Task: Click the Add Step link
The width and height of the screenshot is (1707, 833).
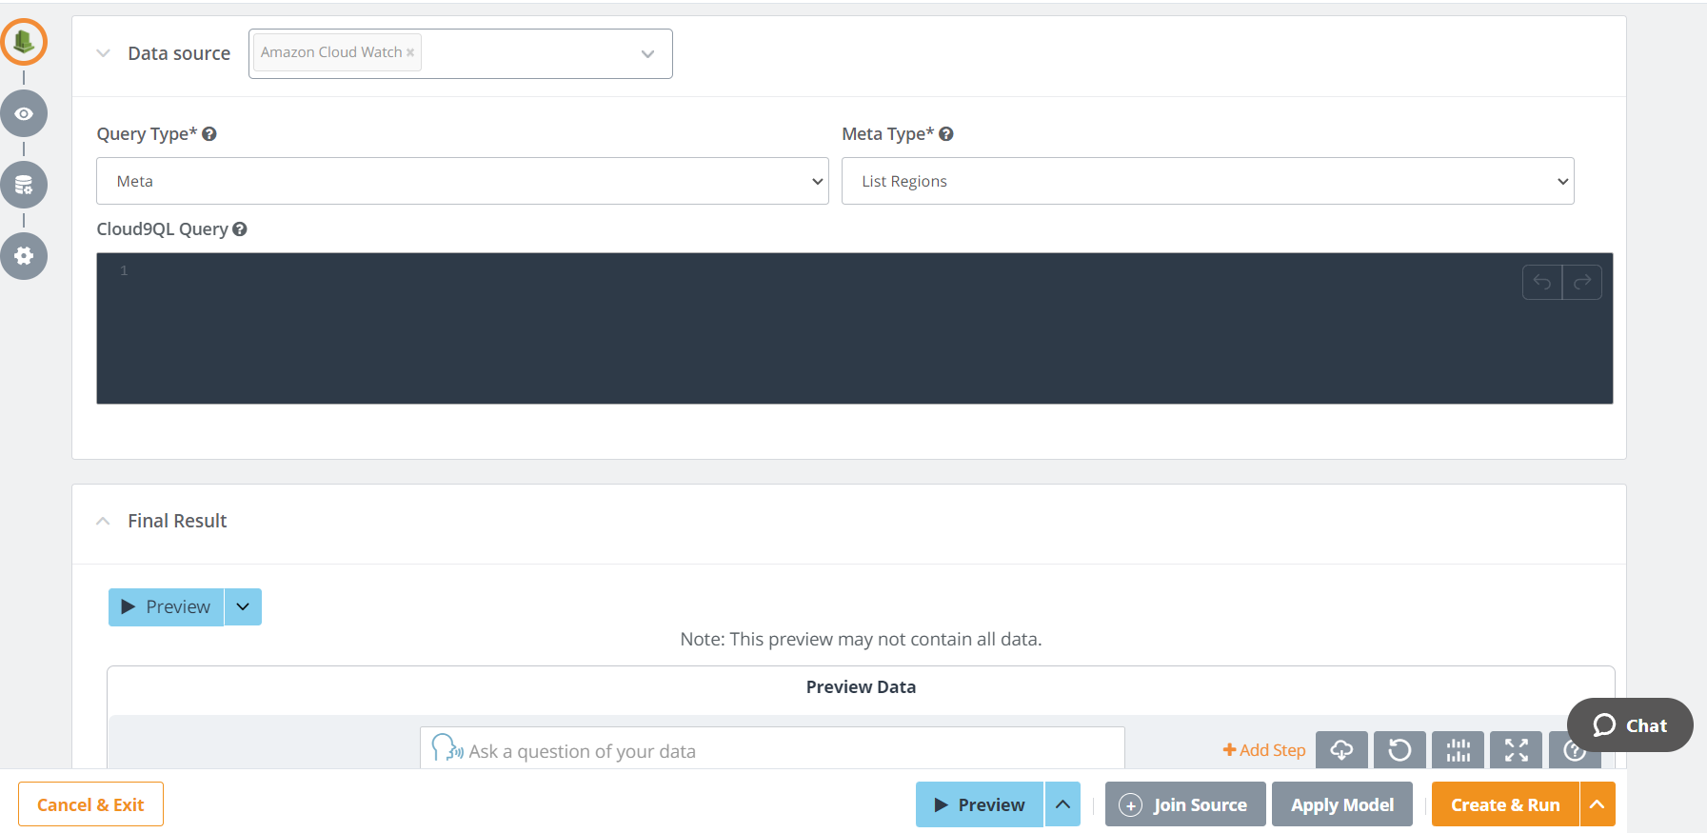Action: [1264, 750]
